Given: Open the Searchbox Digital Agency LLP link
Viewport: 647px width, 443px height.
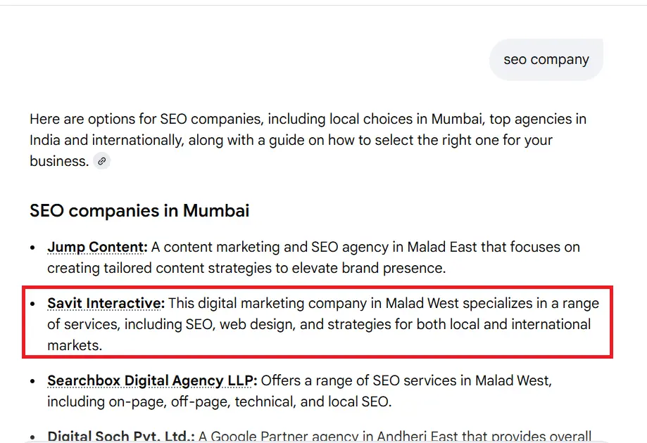Looking at the screenshot, I should [152, 381].
